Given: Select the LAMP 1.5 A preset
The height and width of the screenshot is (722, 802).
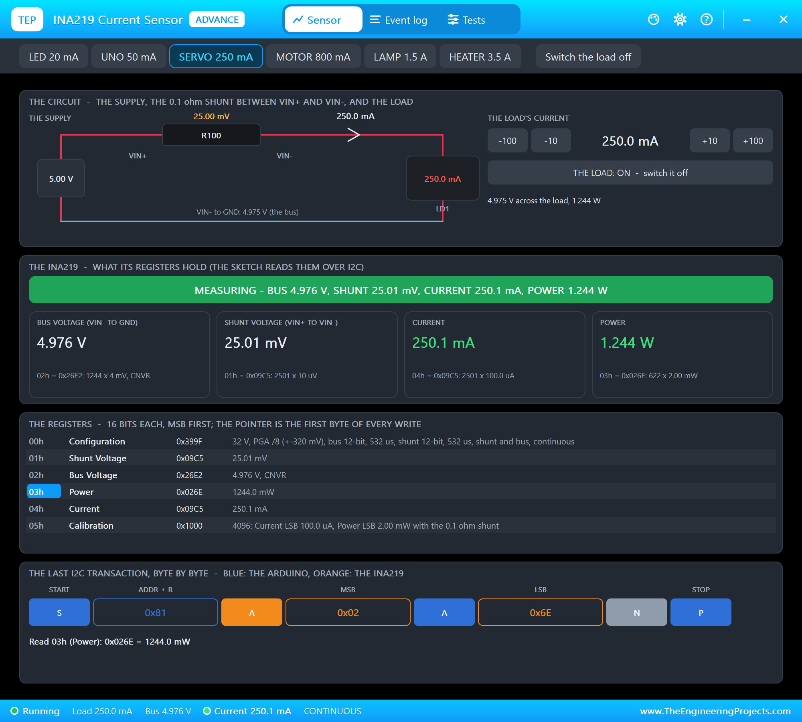Looking at the screenshot, I should click(x=400, y=57).
